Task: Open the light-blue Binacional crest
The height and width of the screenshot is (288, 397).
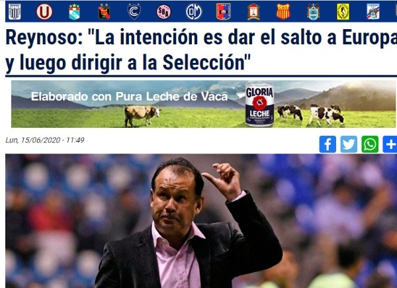Action: [314, 12]
